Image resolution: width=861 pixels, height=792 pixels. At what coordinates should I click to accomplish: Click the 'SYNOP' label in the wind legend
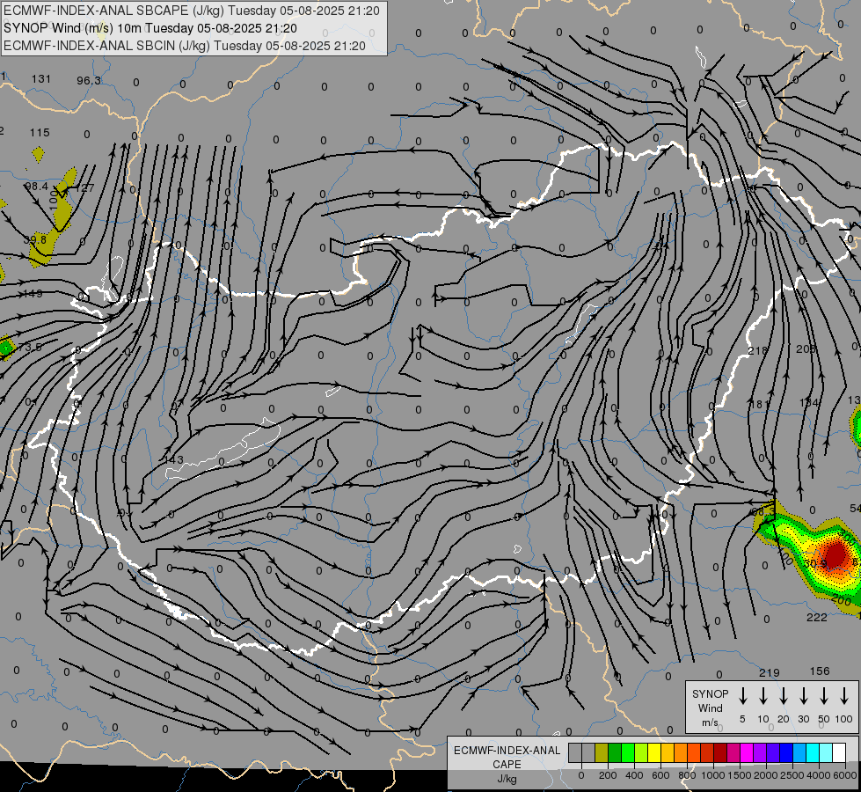(x=710, y=693)
